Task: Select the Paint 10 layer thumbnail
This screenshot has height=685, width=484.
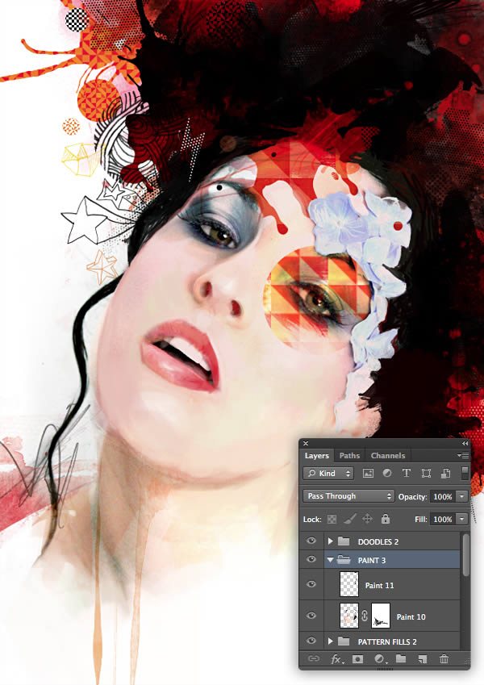Action: tap(349, 616)
